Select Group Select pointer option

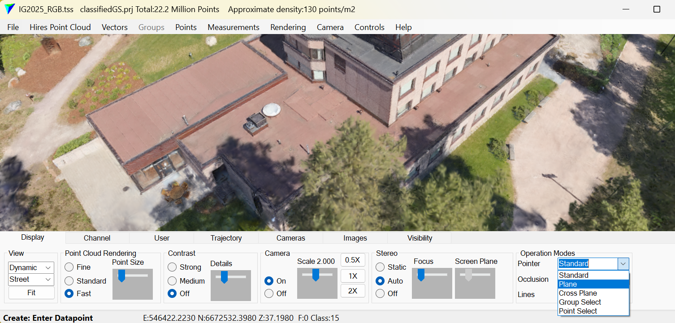pos(580,302)
